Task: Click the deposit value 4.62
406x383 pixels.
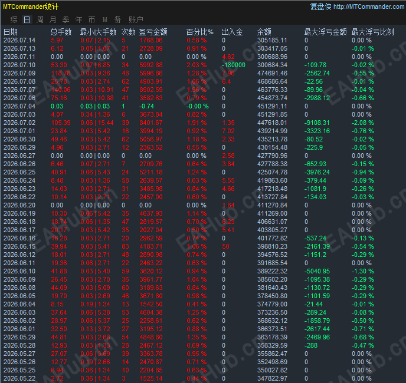Action: click(x=228, y=57)
